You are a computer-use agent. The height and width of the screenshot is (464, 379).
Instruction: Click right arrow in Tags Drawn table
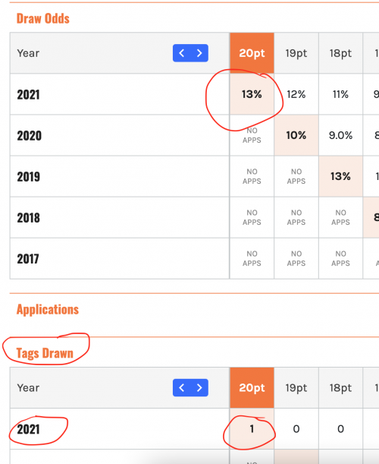199,387
